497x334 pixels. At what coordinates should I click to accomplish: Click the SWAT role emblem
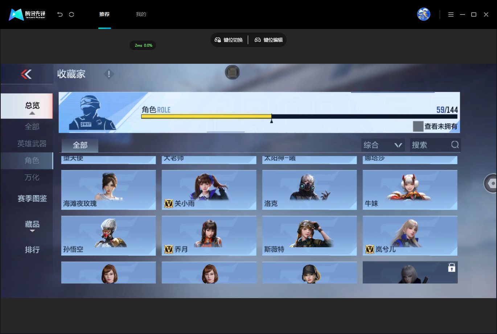(x=92, y=113)
